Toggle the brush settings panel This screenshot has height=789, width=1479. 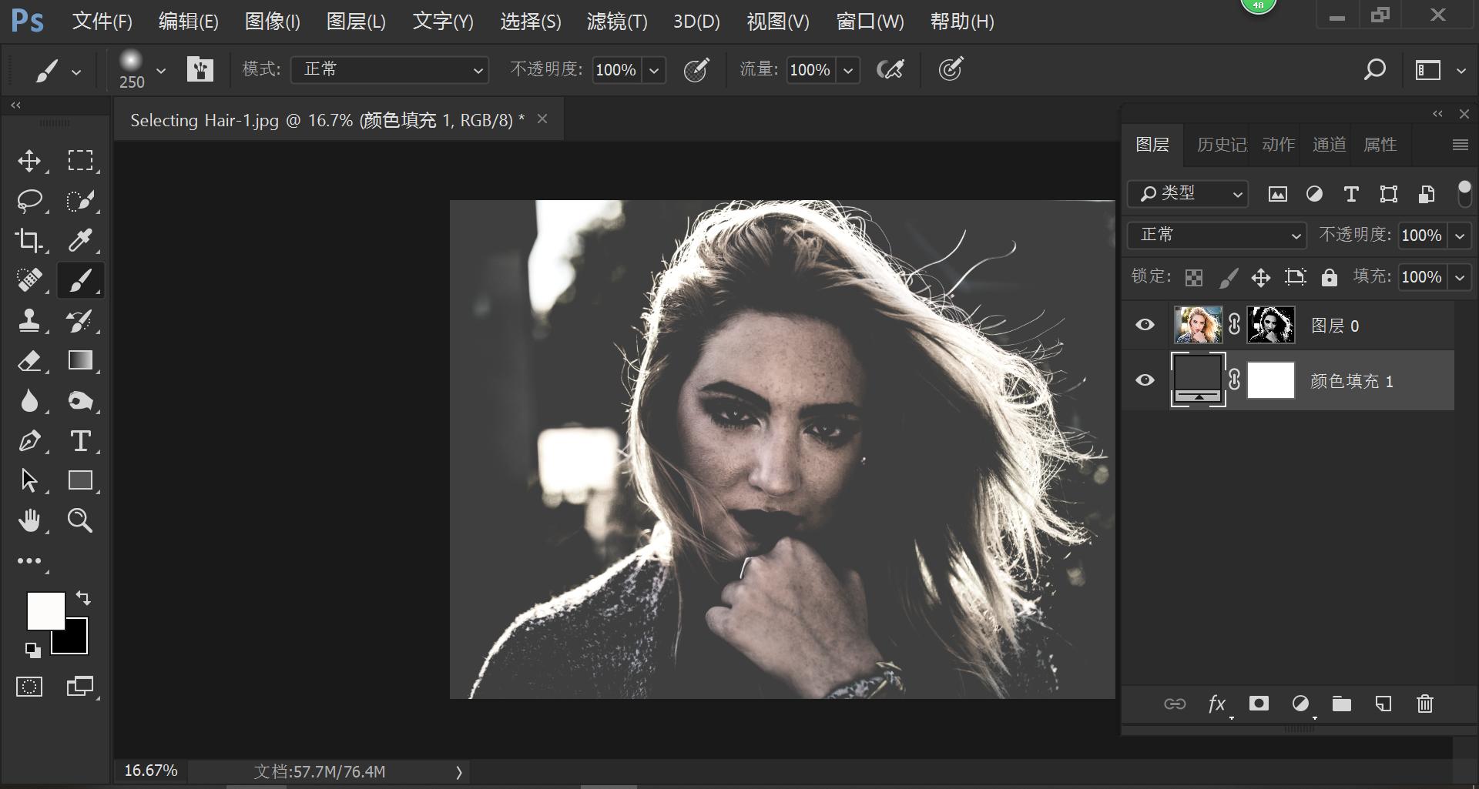click(200, 70)
